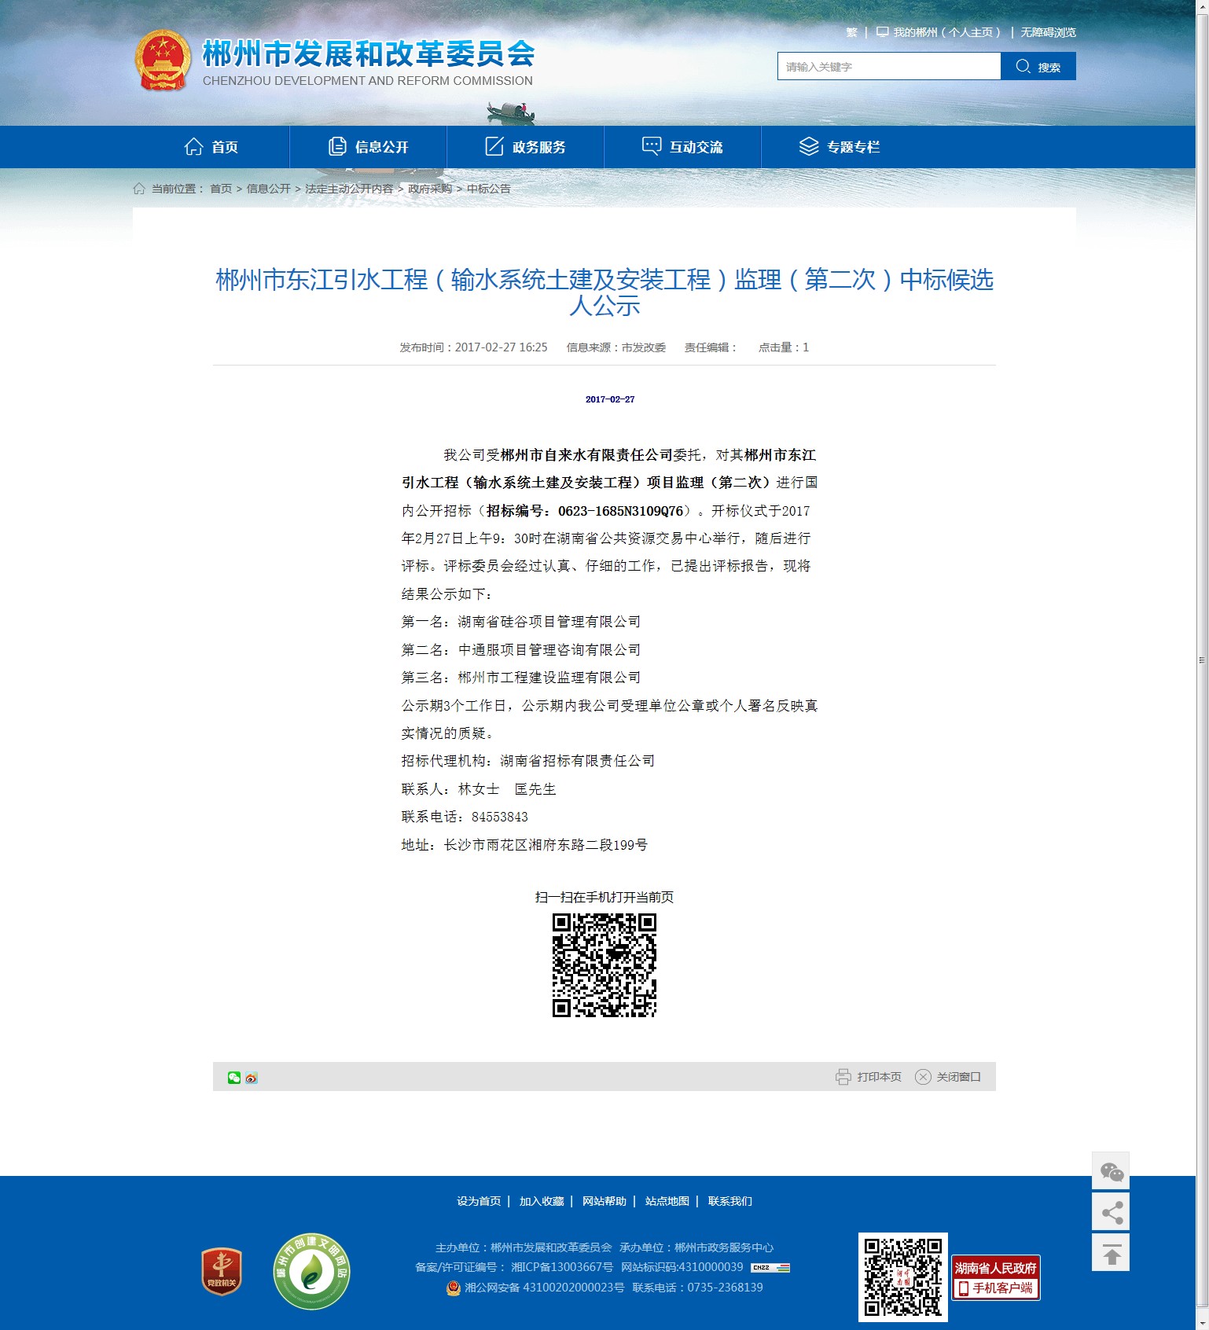Click the 政府采购 breadcrumb link
This screenshot has width=1209, height=1330.
(x=430, y=189)
